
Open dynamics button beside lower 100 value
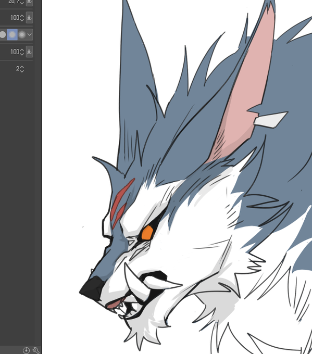29,52
